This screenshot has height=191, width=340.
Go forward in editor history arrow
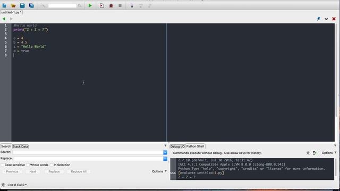[x=11, y=19]
